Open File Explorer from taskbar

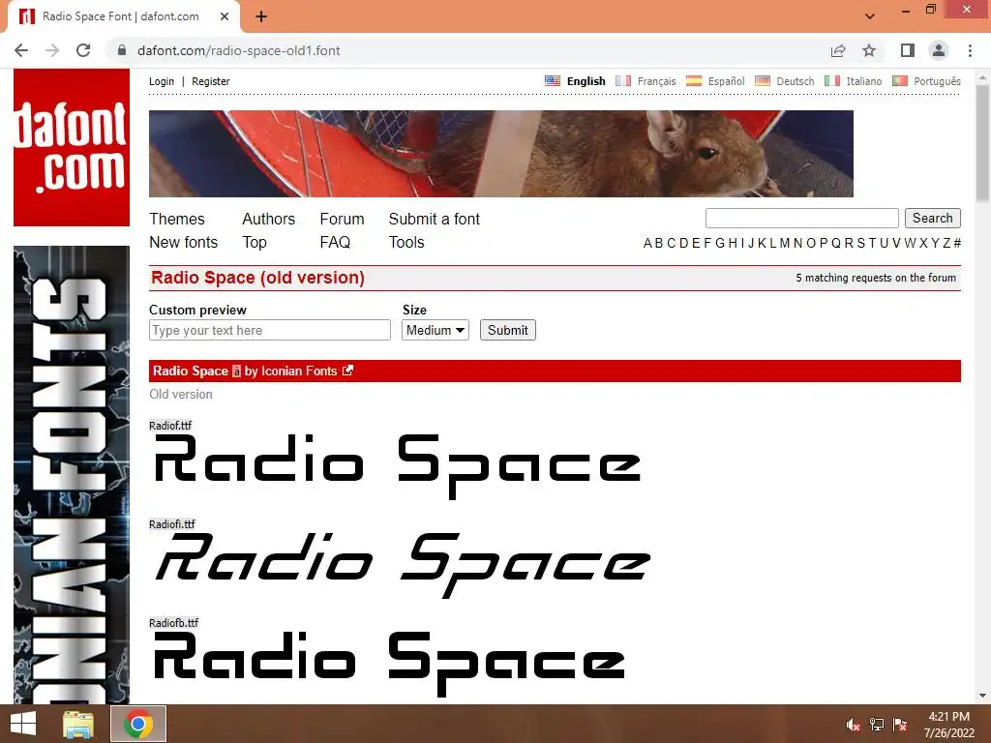click(x=78, y=724)
